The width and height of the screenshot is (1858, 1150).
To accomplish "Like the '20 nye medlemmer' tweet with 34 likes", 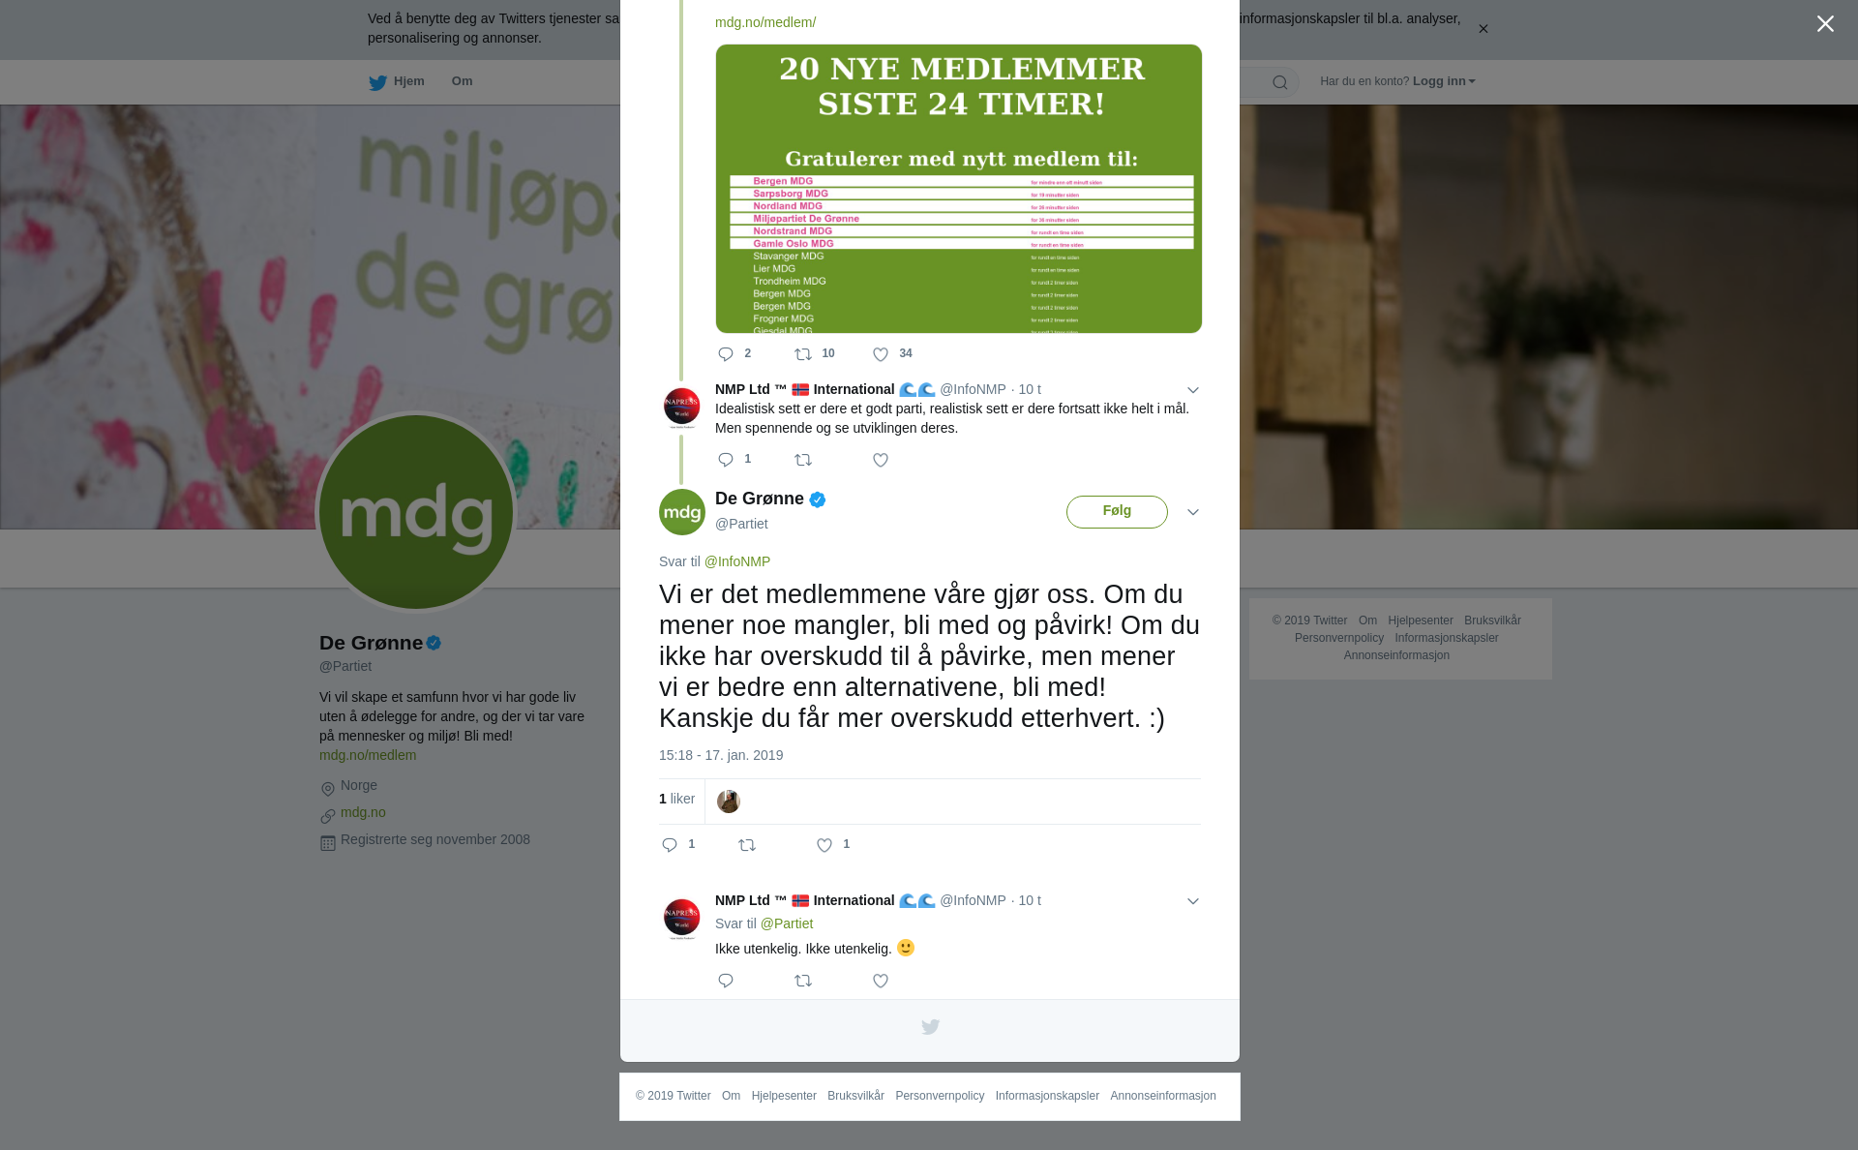I will 881,354.
